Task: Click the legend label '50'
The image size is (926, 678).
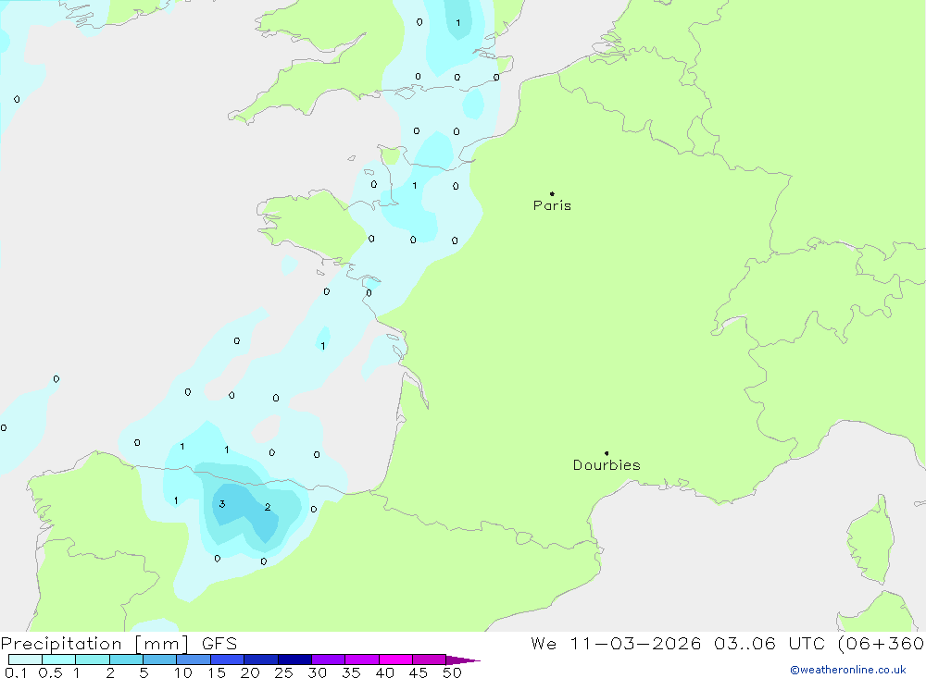Action: pyautogui.click(x=452, y=672)
